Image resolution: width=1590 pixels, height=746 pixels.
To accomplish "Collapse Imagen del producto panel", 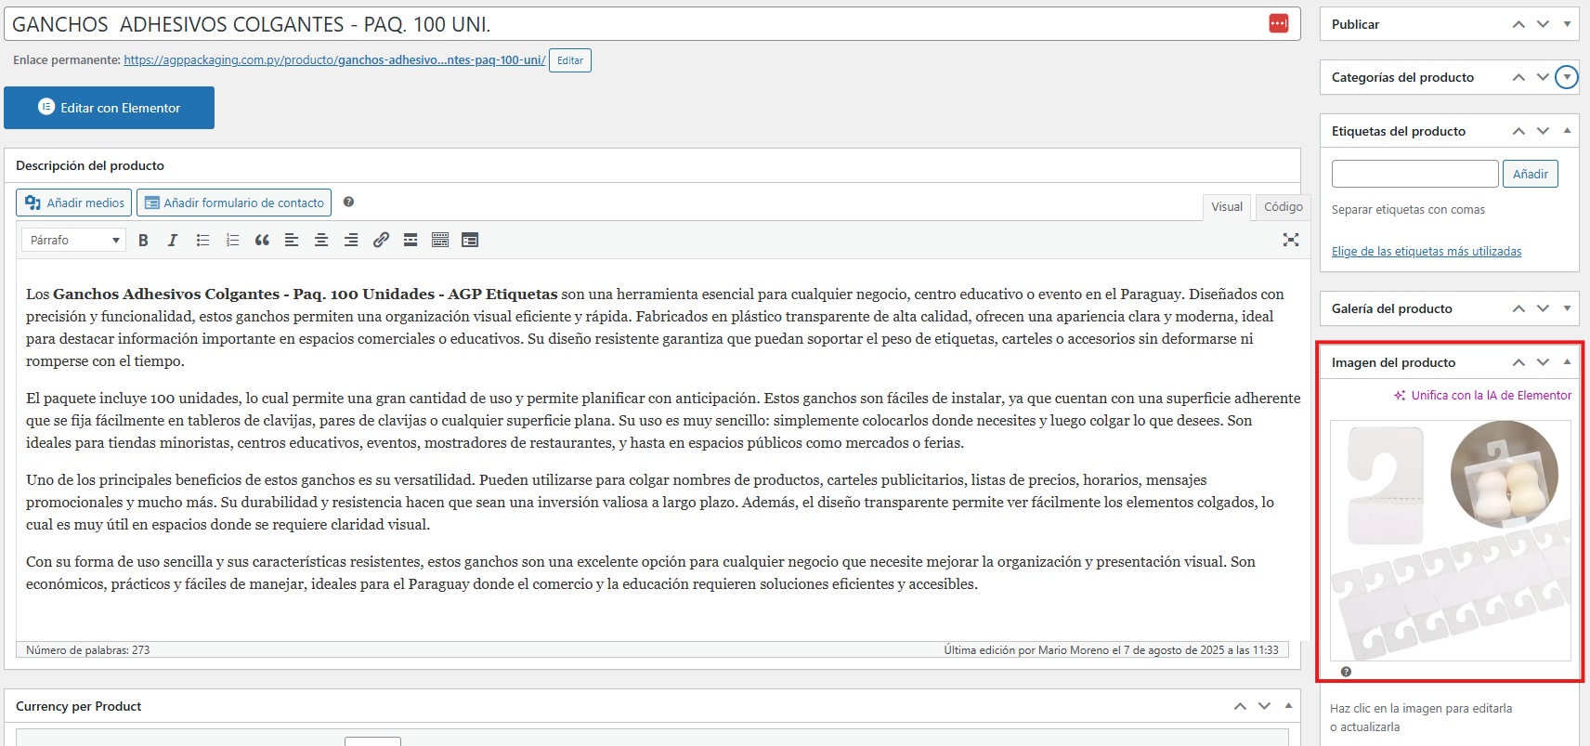I will click(1567, 362).
